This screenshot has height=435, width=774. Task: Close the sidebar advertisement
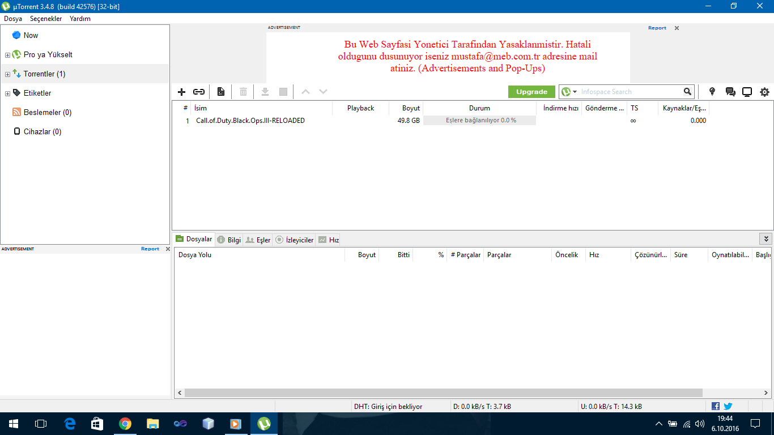point(168,249)
